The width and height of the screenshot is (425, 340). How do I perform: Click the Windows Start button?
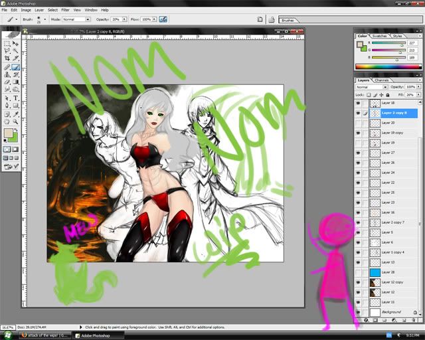click(x=7, y=335)
